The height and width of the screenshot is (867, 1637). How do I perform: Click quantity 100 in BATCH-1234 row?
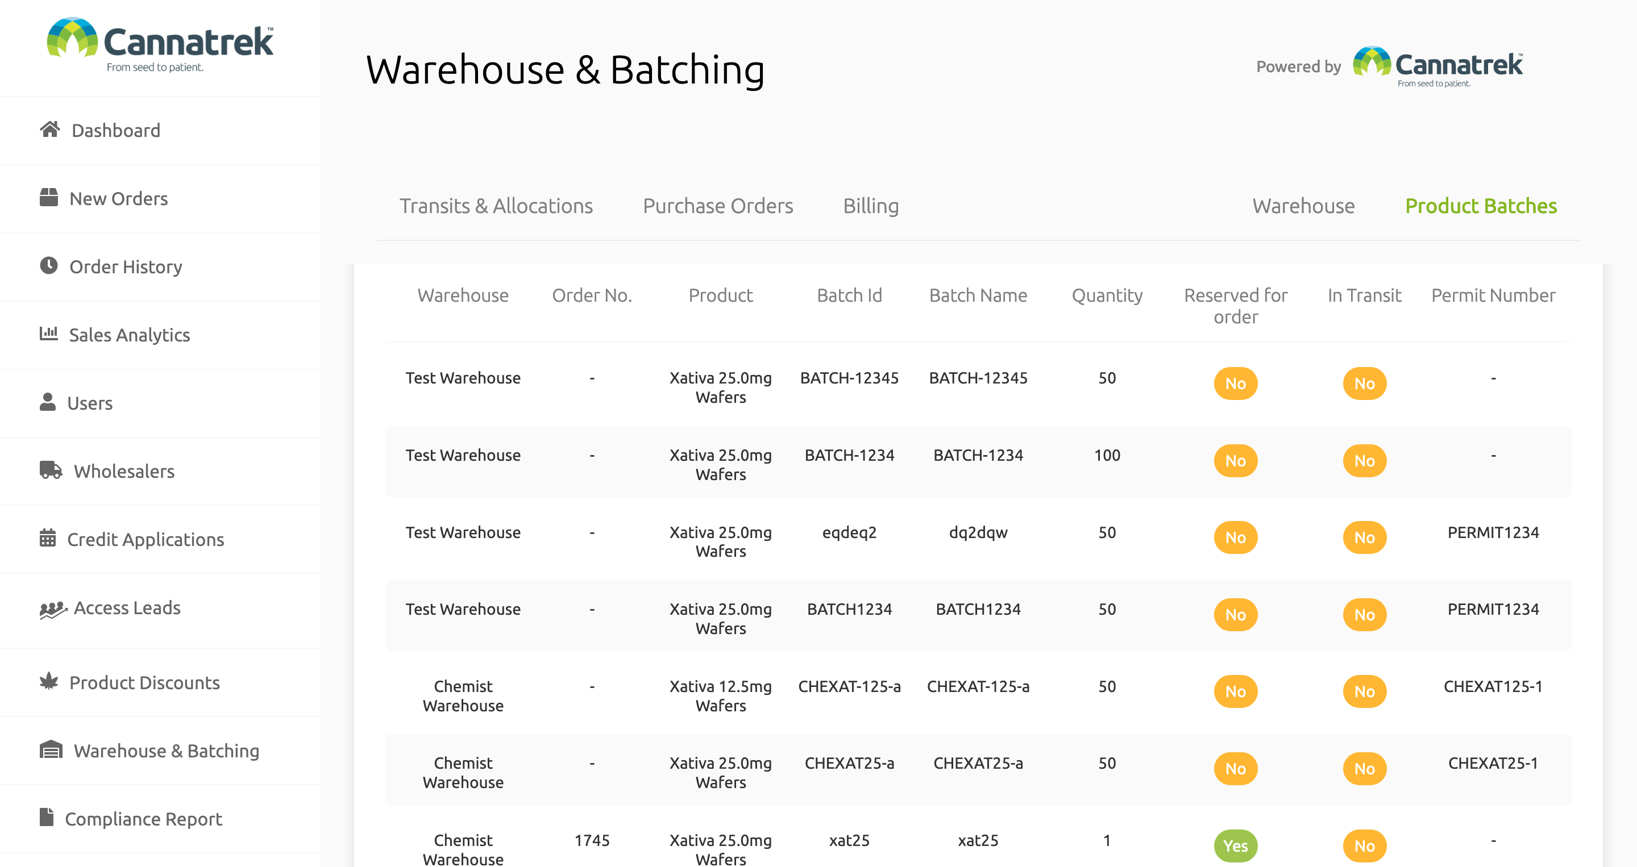[x=1107, y=456]
